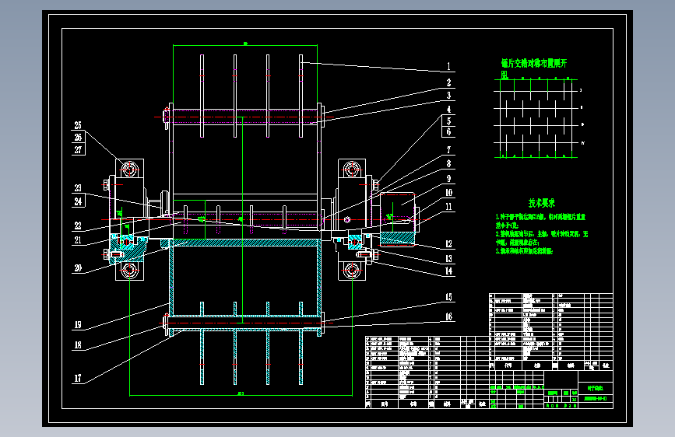Select part callout number 14
The image size is (675, 437).
pyautogui.click(x=448, y=271)
